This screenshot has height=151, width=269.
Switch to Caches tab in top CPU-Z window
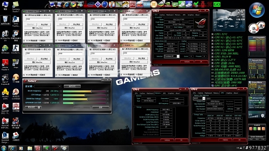162,15
